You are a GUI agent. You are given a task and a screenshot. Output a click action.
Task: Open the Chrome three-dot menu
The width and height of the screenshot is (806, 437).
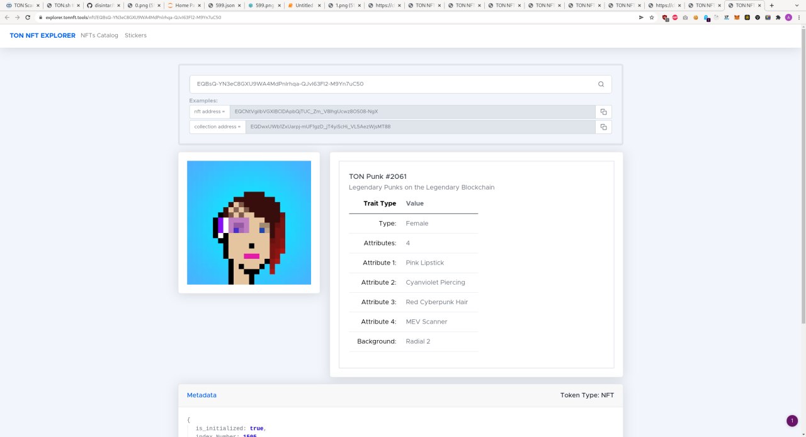pos(798,18)
